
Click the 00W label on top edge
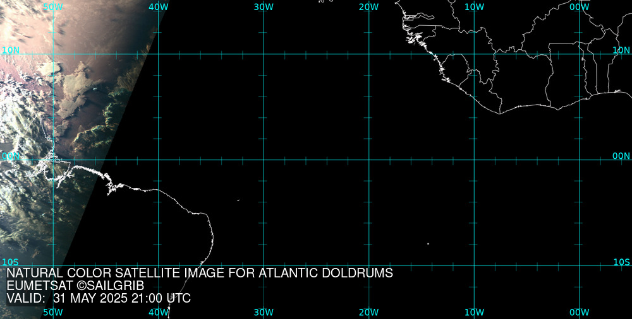click(580, 7)
